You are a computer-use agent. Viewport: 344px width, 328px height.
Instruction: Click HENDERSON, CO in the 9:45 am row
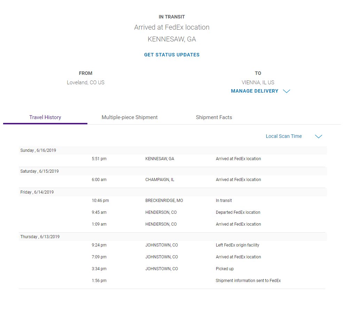click(161, 212)
